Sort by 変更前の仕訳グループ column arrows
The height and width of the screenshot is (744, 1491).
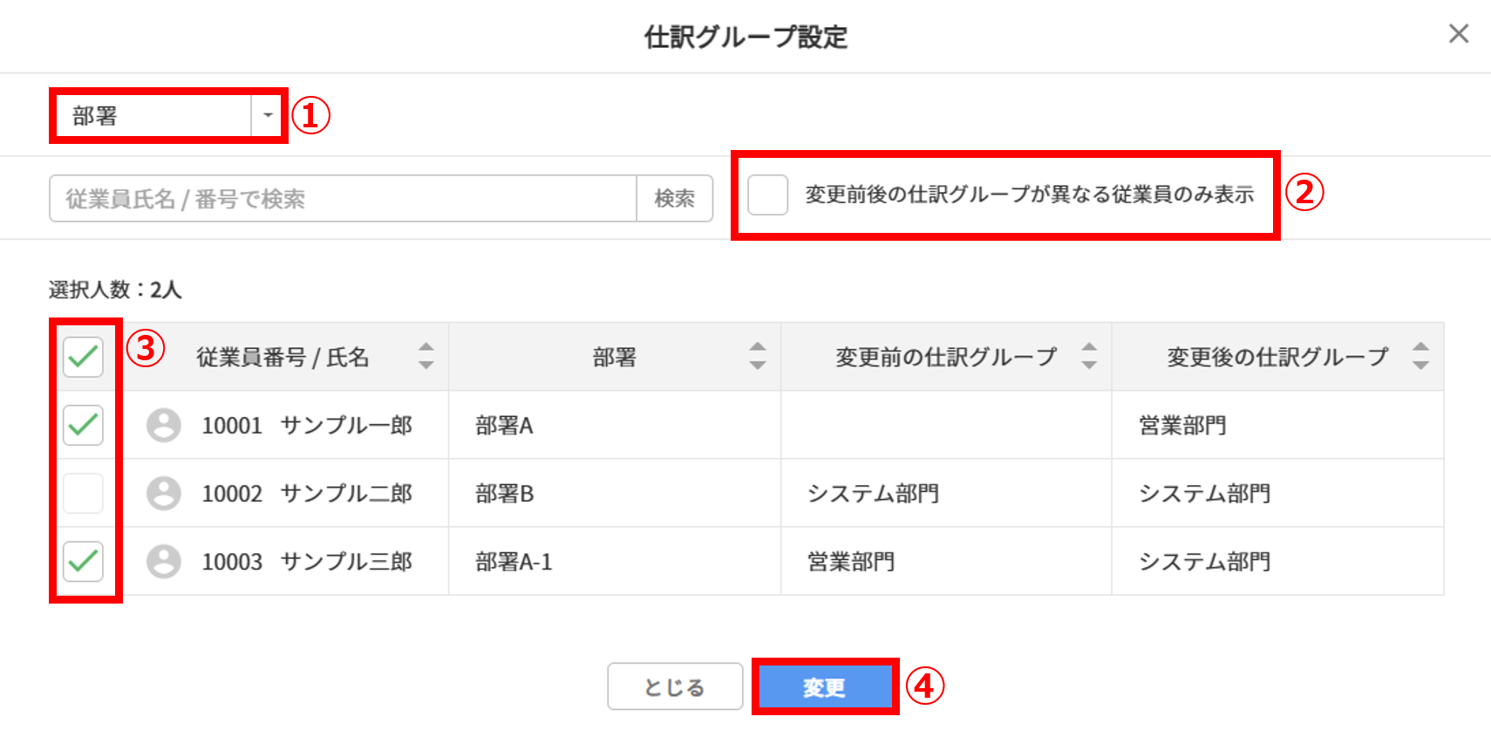pos(1089,356)
